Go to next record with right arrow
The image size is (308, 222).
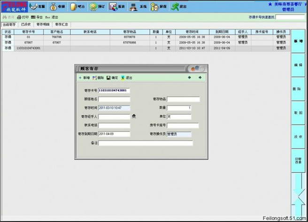(x=200, y=77)
